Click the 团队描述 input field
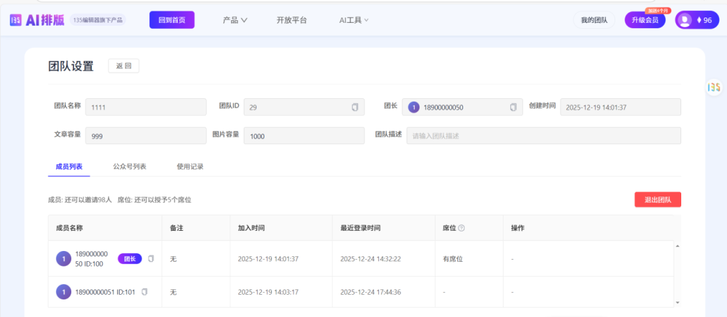This screenshot has height=317, width=727. [x=543, y=136]
